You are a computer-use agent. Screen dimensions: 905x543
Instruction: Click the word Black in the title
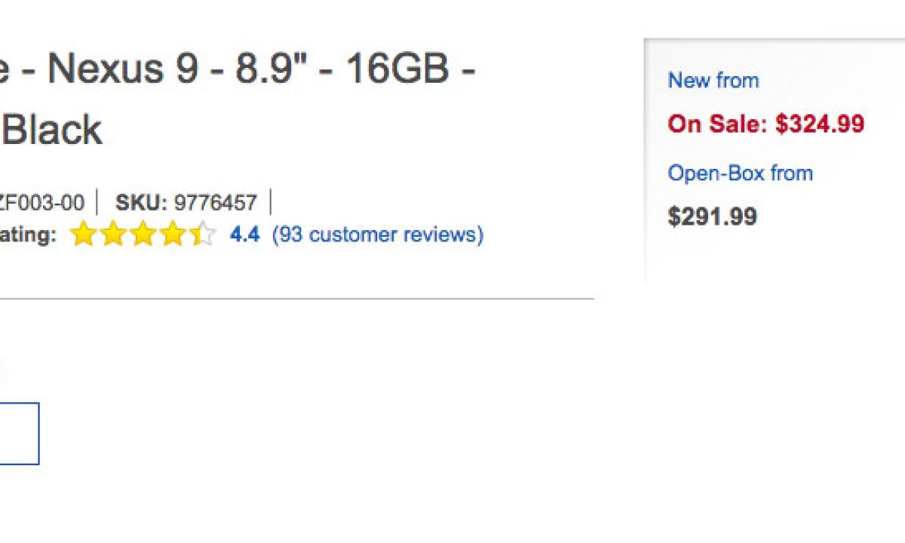(x=53, y=130)
